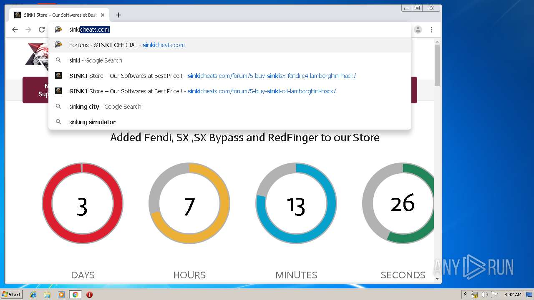Open the media player taskbar icon
The height and width of the screenshot is (300, 534).
pyautogui.click(x=61, y=295)
